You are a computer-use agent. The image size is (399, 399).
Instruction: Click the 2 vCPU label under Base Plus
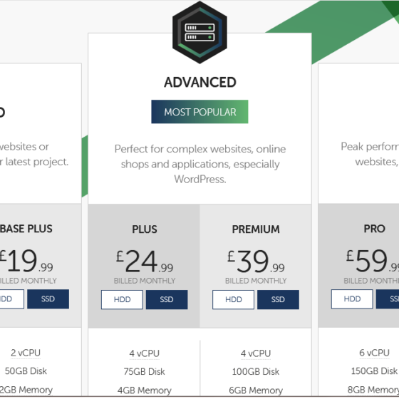coord(26,353)
